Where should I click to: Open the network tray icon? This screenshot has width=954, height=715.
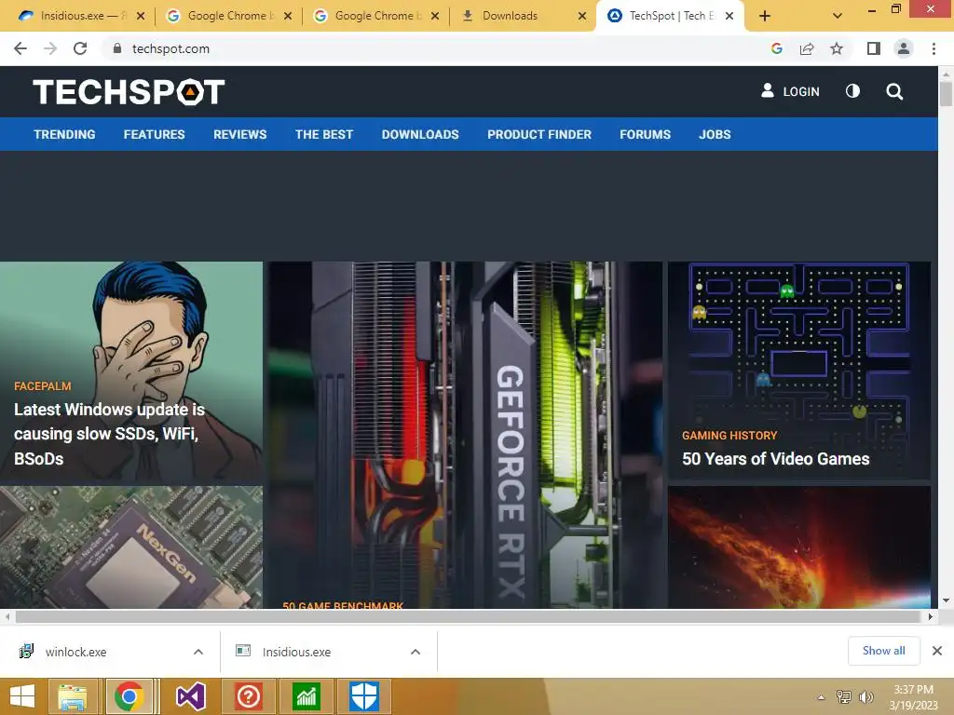[x=844, y=696]
